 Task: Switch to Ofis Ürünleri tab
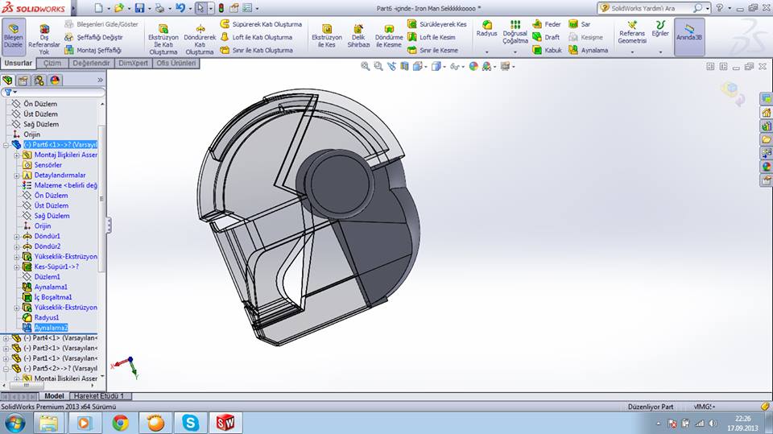[176, 63]
